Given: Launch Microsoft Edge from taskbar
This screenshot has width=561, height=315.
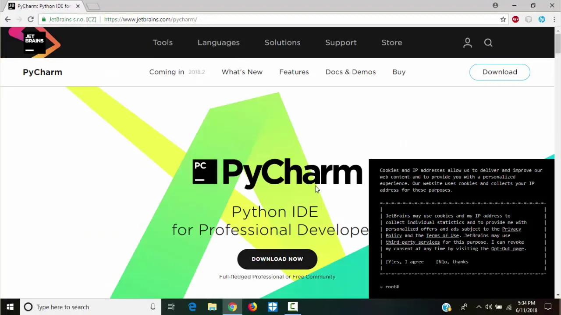Looking at the screenshot, I should click(192, 307).
